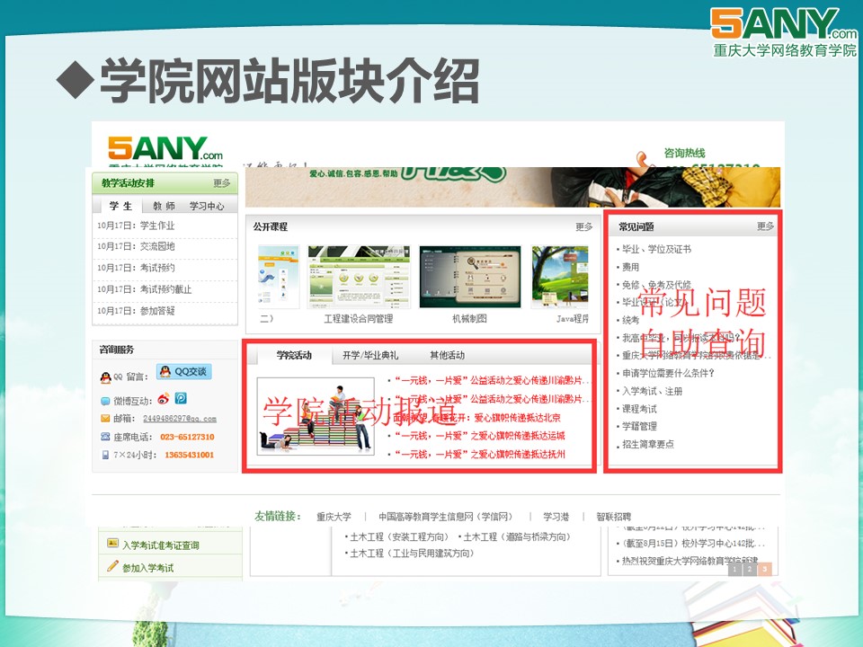Click the pencil icon beside 参加入学考试

tap(112, 567)
